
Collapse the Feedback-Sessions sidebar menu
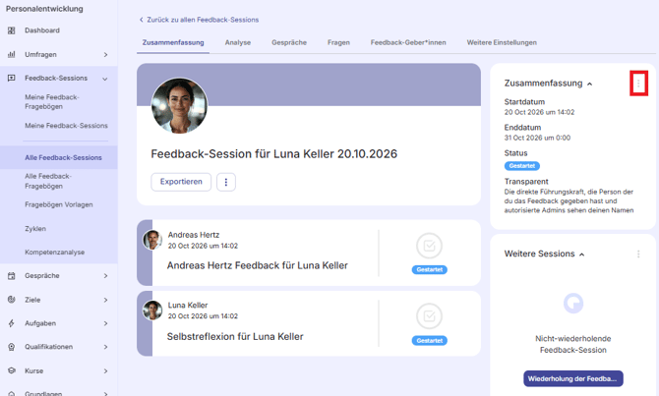click(104, 79)
